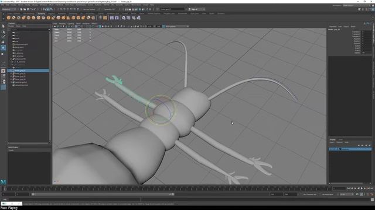Screen dimensions: 375x210
Task: Select the highlighted group row in Outliner
Action: tap(28, 71)
